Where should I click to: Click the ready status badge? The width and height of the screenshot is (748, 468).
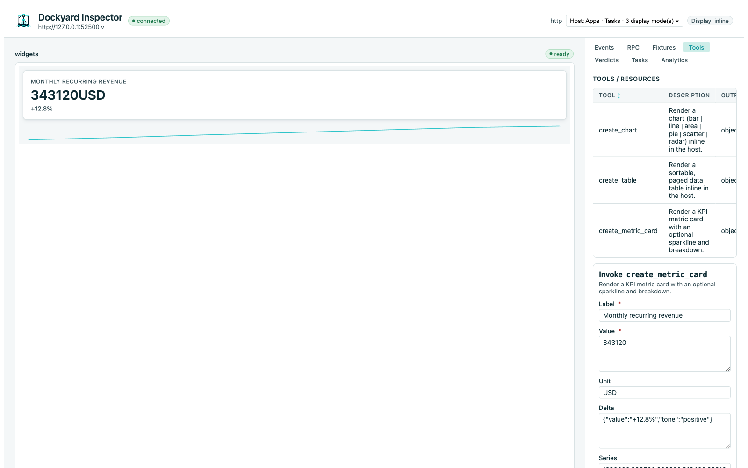point(559,54)
